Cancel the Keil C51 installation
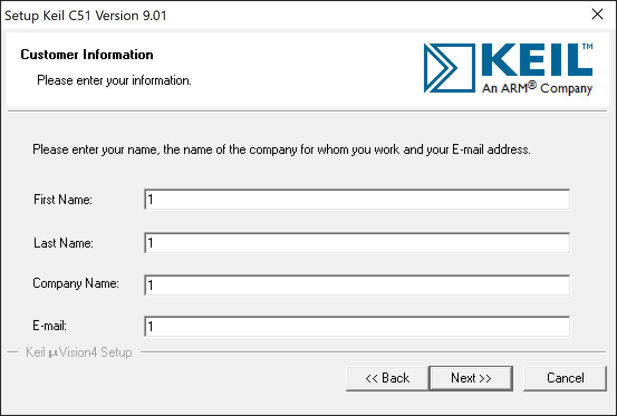The height and width of the screenshot is (416, 617). 565,378
